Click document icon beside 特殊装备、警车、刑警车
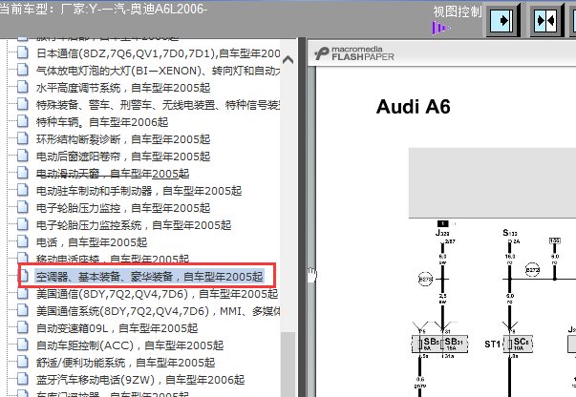This screenshot has height=397, width=576. (22, 105)
